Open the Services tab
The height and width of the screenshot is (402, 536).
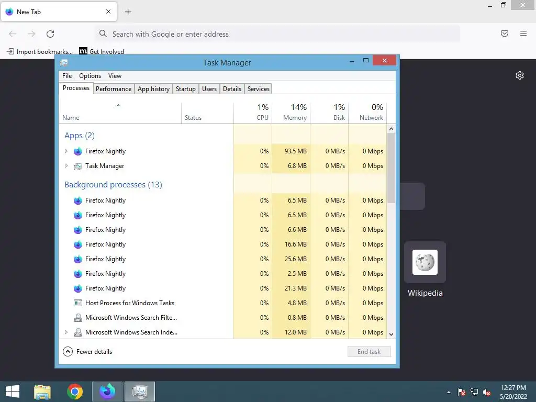[x=259, y=89]
